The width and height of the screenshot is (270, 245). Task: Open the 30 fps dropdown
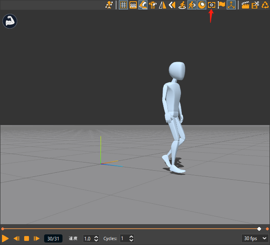(255, 238)
